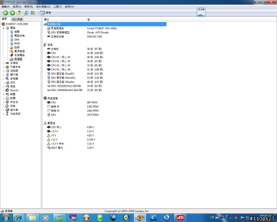Select the Portable Computer (手提電腦) item
This screenshot has width=277, height=222.
pyautogui.click(x=19, y=55)
